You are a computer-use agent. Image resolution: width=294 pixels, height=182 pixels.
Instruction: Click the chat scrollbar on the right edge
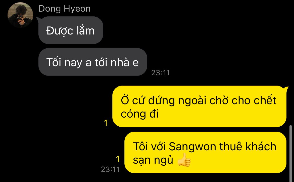pyautogui.click(x=291, y=153)
